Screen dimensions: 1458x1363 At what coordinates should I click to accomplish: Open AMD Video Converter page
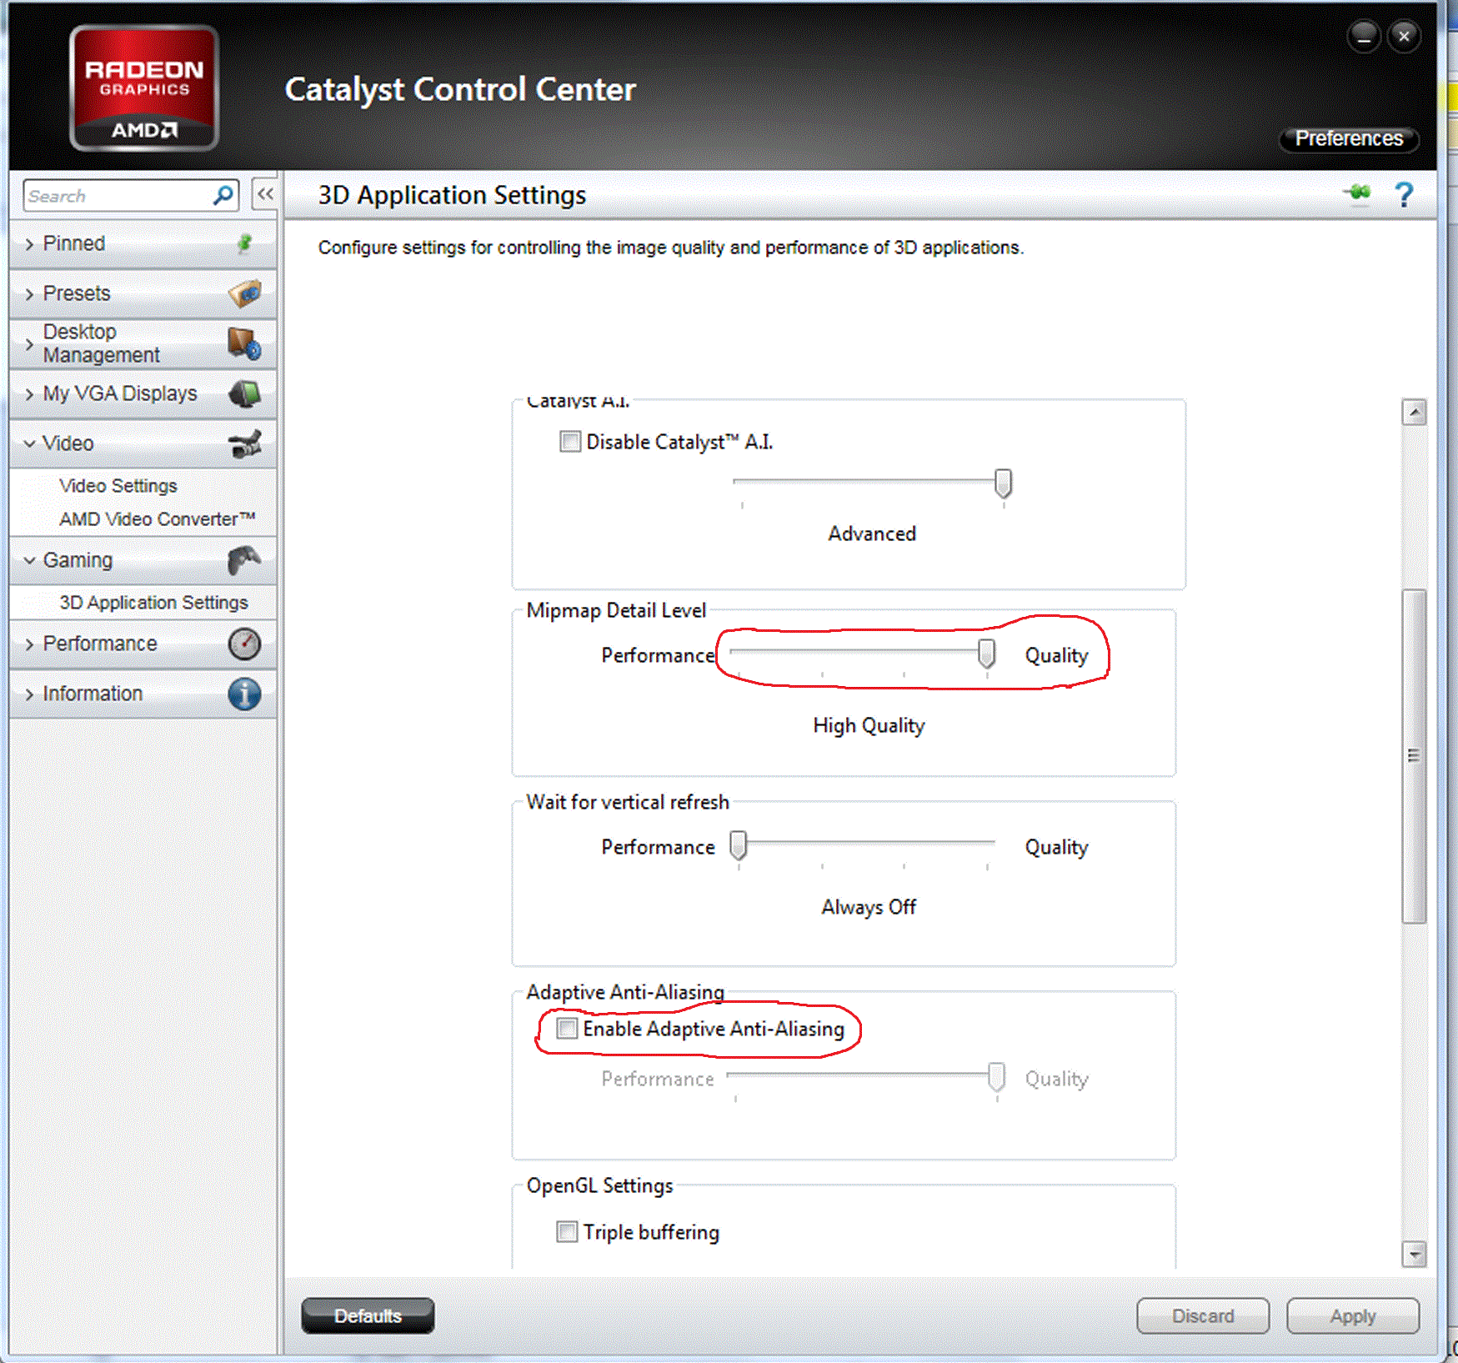(x=158, y=519)
